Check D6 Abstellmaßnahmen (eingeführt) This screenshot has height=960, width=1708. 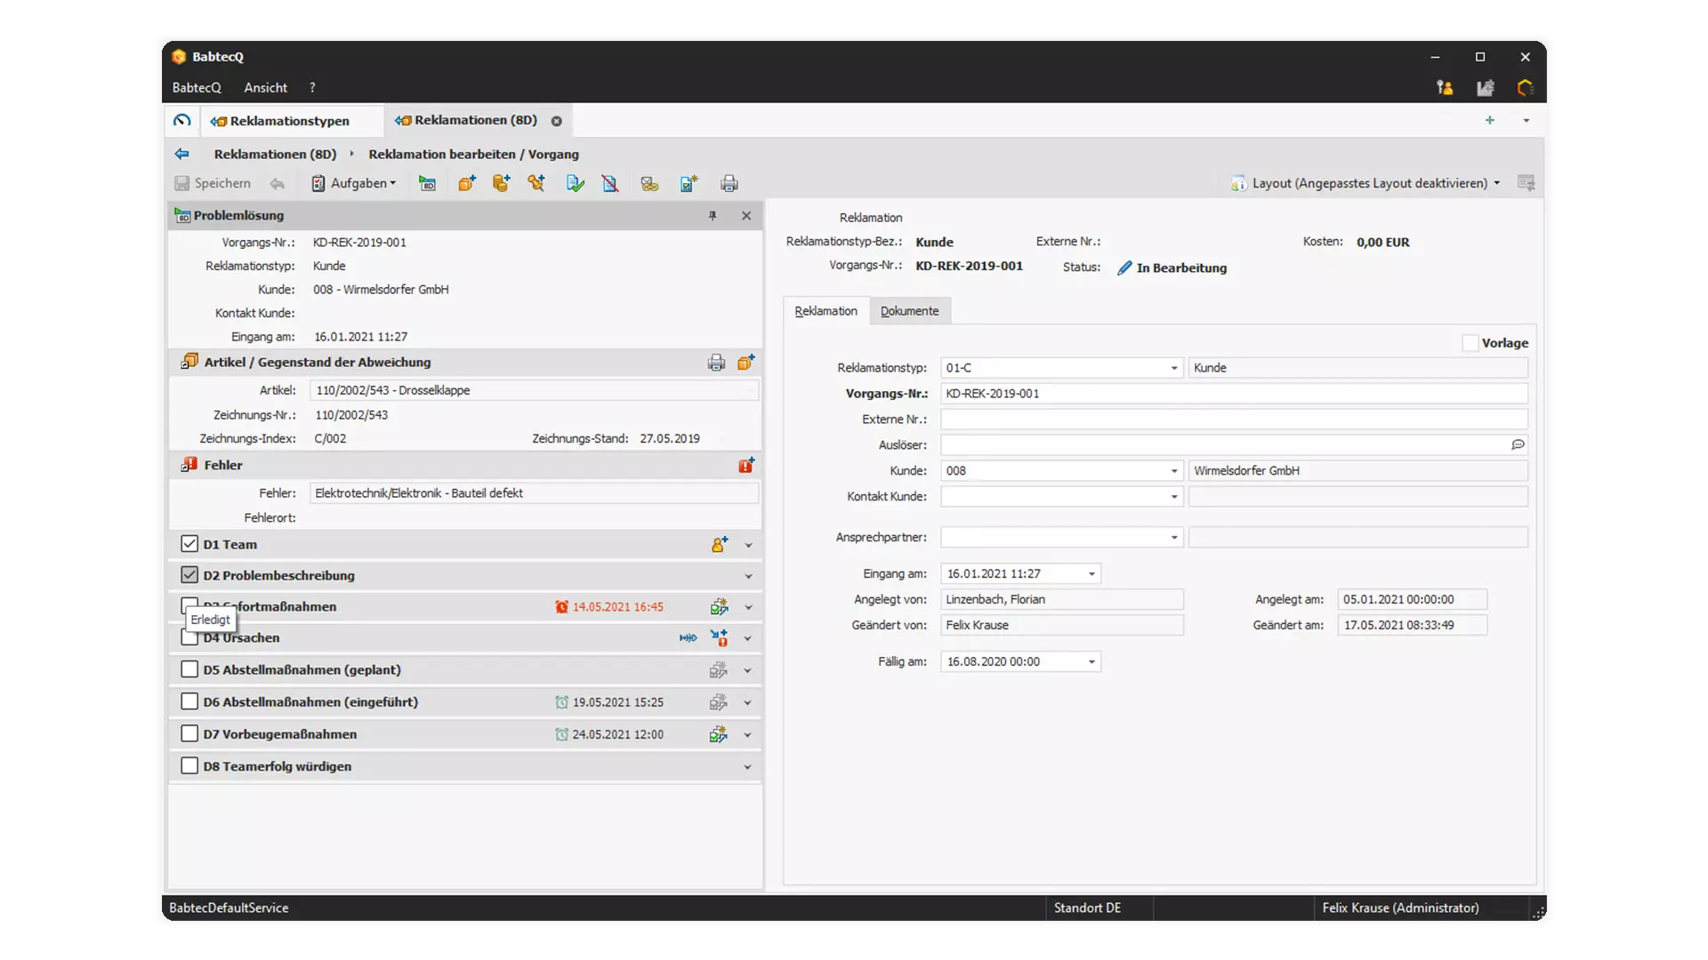click(189, 700)
